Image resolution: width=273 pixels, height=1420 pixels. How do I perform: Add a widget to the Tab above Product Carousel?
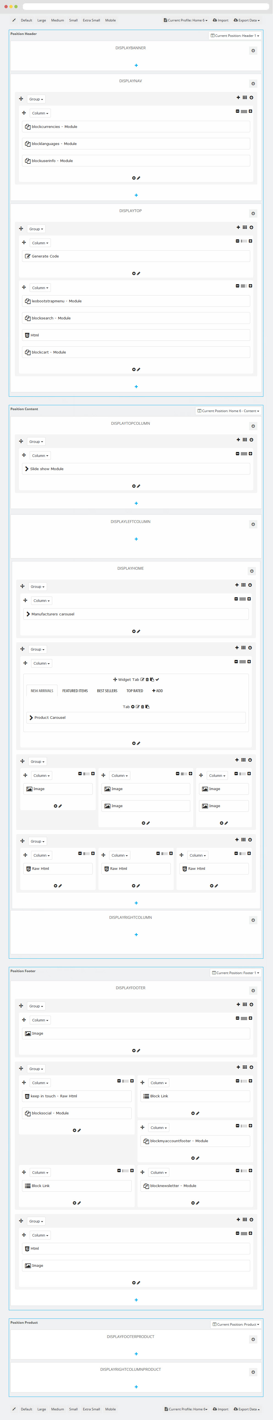click(x=133, y=706)
